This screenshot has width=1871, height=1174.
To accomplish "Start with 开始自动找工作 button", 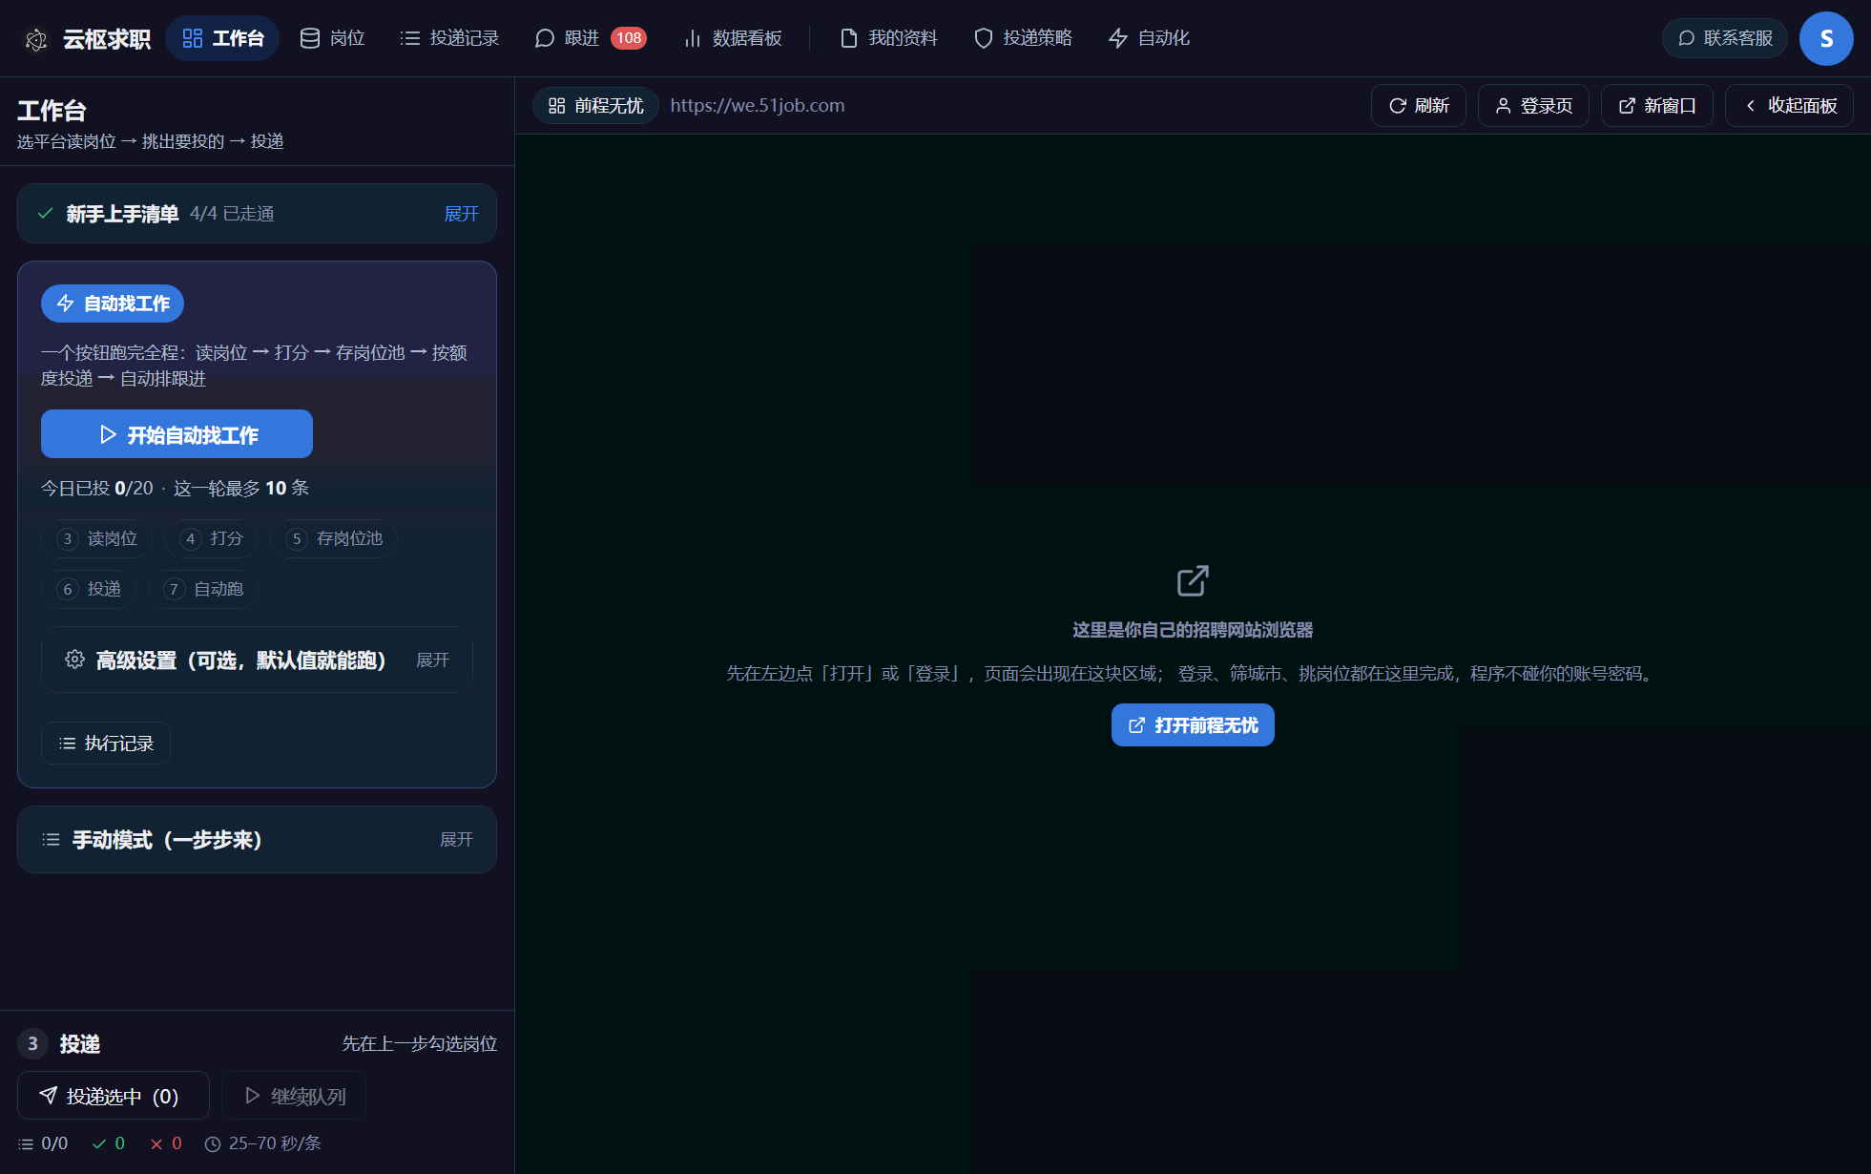I will (x=177, y=434).
